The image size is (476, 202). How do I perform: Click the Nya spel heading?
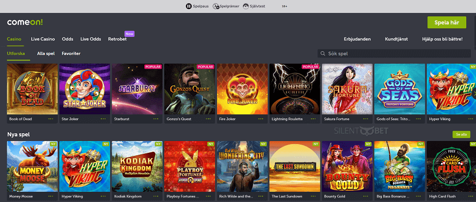pos(18,134)
